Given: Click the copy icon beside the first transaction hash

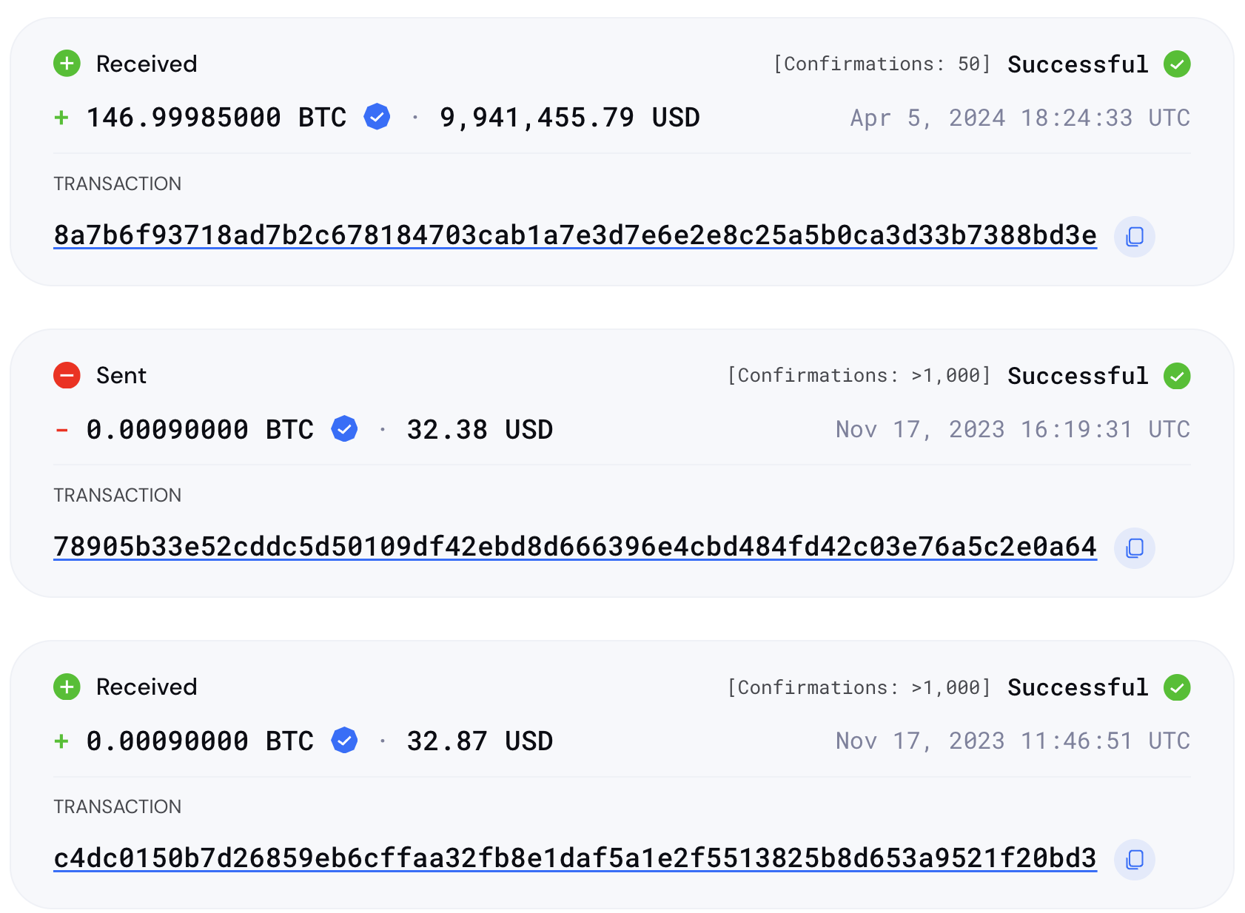Looking at the screenshot, I should [x=1135, y=237].
